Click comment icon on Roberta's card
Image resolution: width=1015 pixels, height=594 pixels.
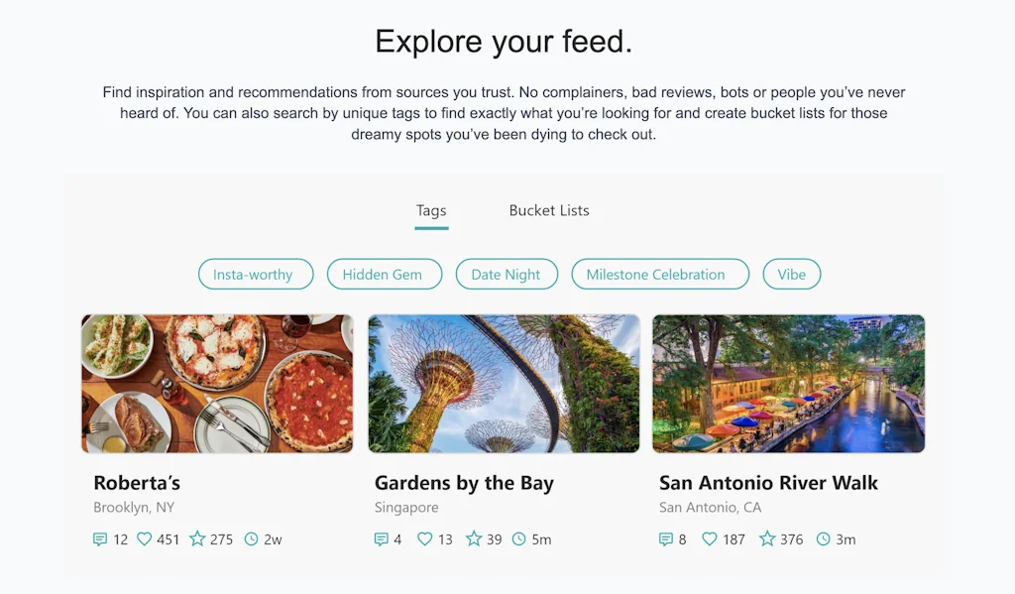click(100, 539)
